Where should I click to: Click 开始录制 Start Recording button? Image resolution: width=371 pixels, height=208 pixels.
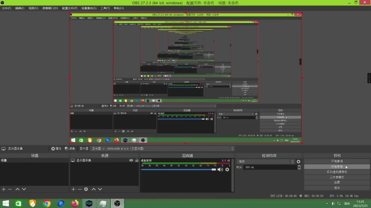point(337,167)
